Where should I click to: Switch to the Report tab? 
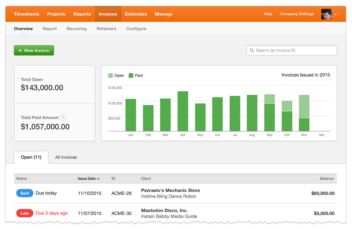pyautogui.click(x=50, y=29)
